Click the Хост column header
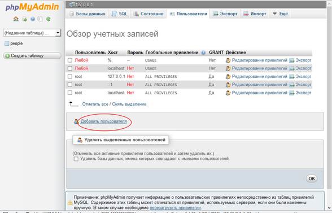The image size is (332, 213). pyautogui.click(x=113, y=53)
